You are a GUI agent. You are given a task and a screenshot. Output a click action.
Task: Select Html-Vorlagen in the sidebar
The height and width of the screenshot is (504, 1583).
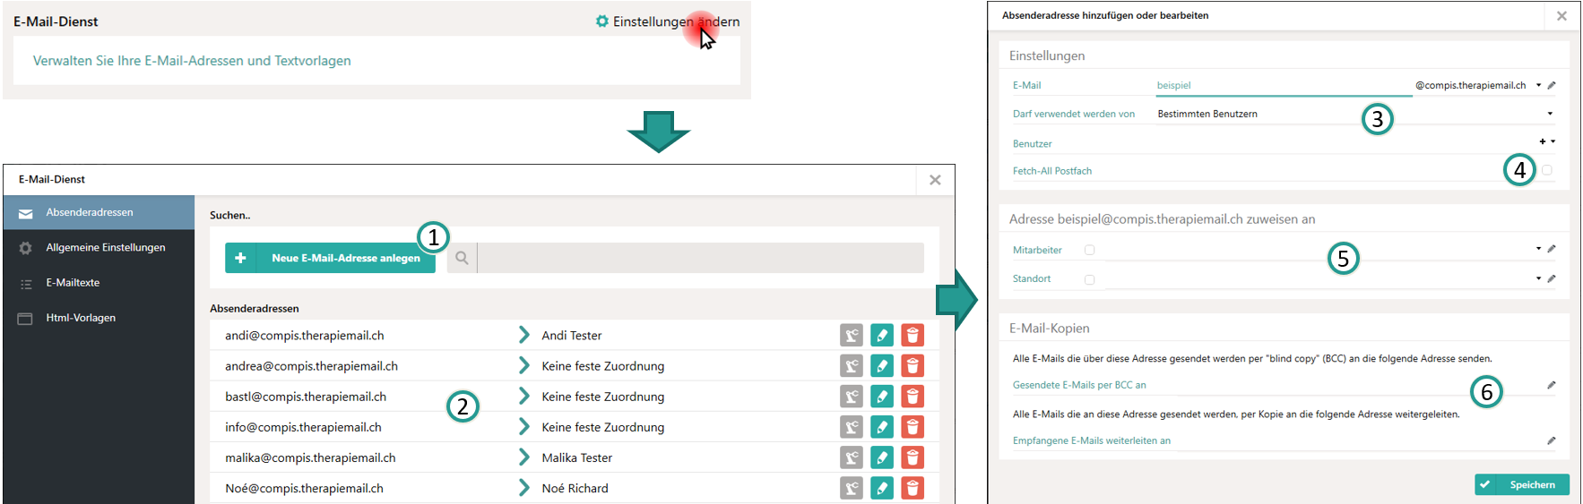(x=81, y=318)
